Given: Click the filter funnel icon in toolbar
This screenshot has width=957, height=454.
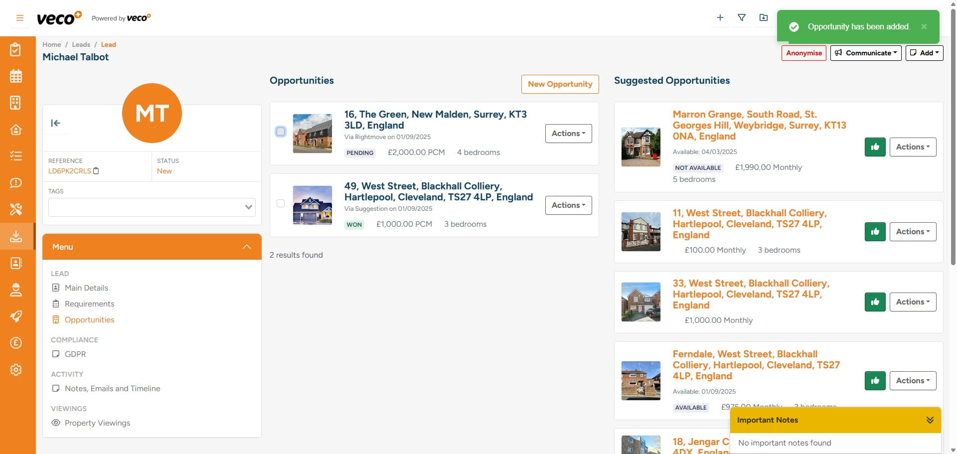Looking at the screenshot, I should 742,17.
